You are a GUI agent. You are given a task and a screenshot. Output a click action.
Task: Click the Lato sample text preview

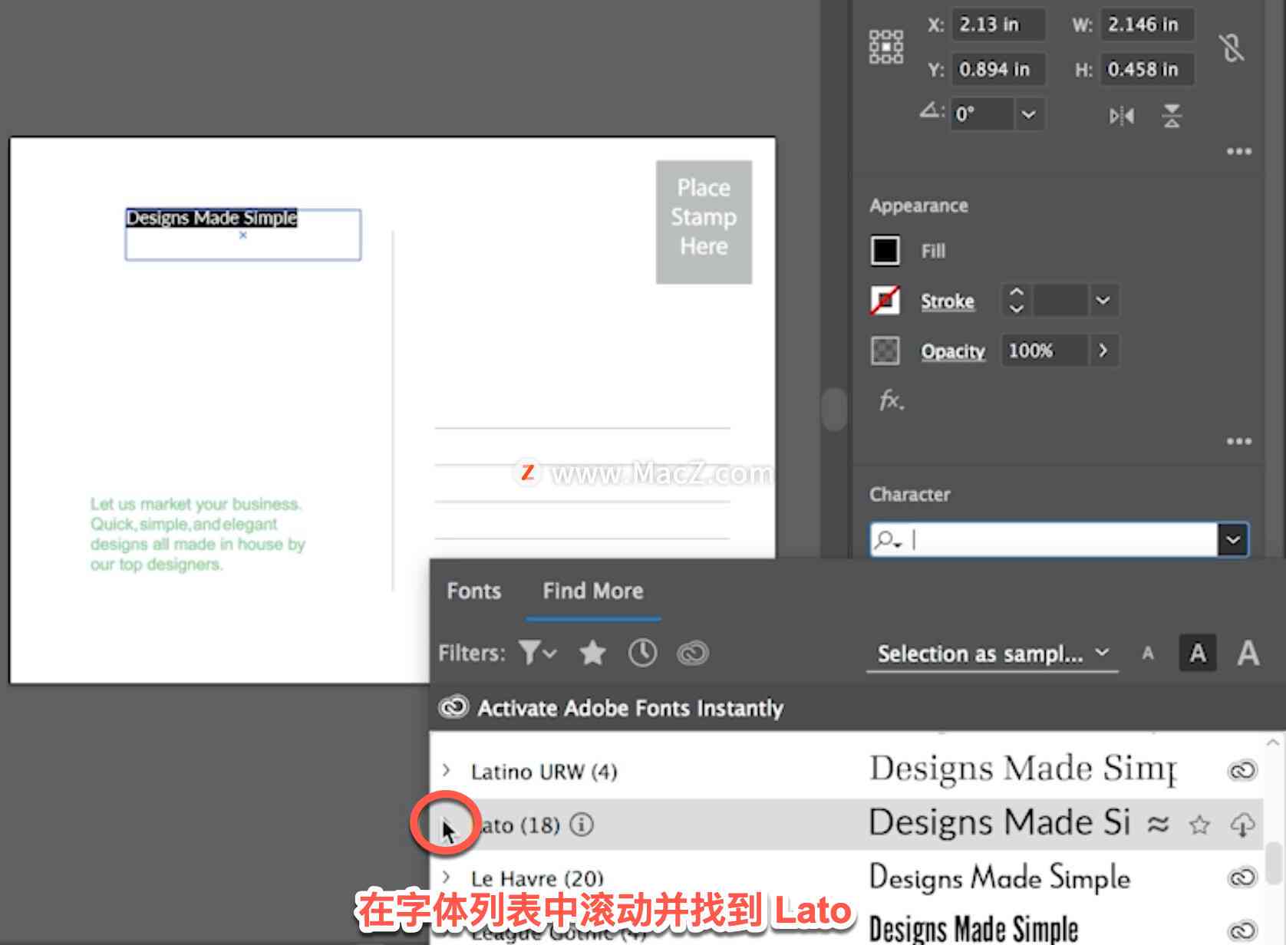[1000, 823]
